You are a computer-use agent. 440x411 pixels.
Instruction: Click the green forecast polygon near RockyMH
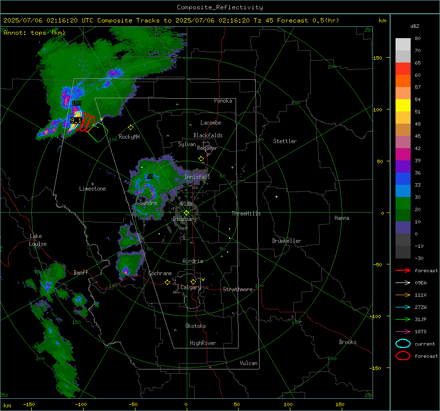click(x=98, y=132)
